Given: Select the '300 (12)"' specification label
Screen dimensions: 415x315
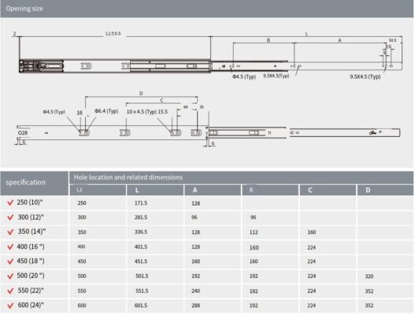Looking at the screenshot, I should click(x=31, y=217).
